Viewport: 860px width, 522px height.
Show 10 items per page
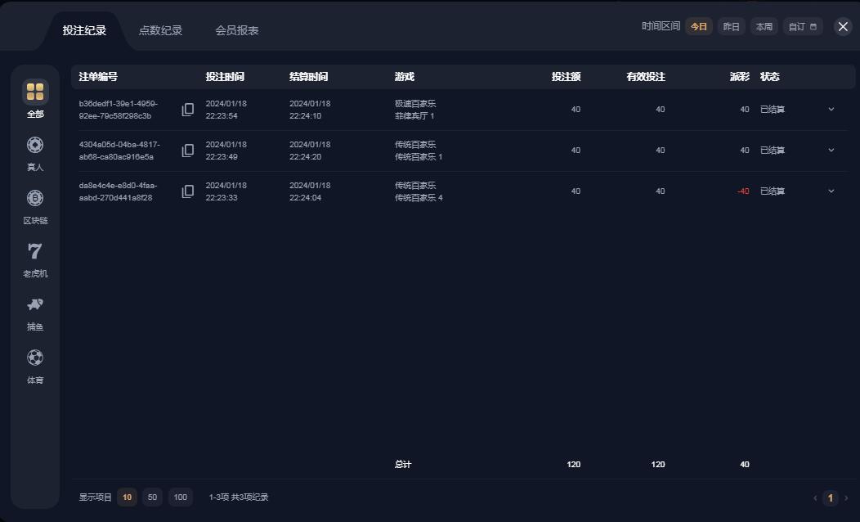point(127,497)
